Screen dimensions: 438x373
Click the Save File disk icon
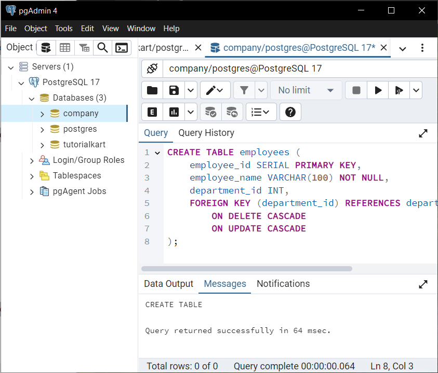pyautogui.click(x=174, y=90)
